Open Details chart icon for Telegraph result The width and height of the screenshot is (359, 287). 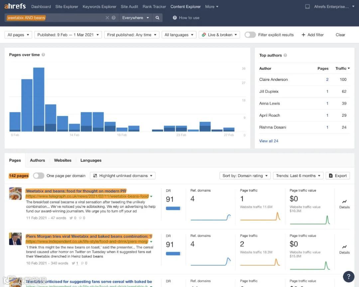pos(344,202)
